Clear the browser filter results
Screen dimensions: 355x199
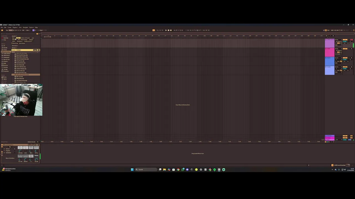(x=35, y=50)
